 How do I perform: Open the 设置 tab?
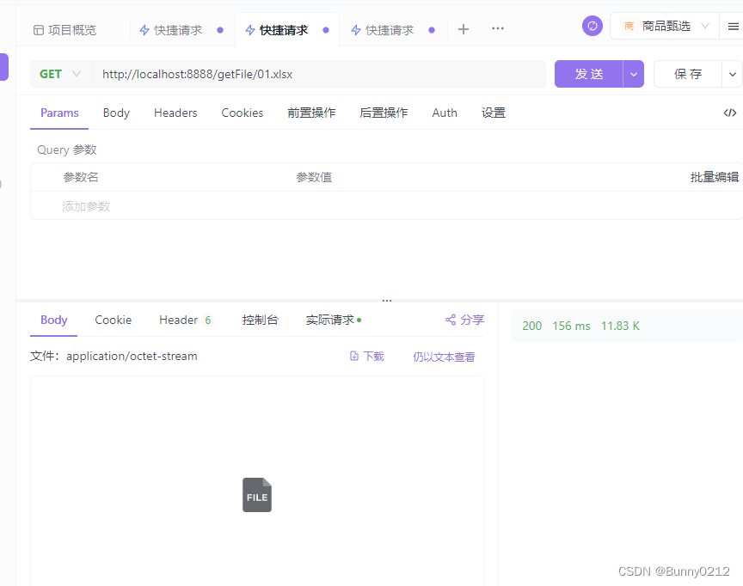494,113
